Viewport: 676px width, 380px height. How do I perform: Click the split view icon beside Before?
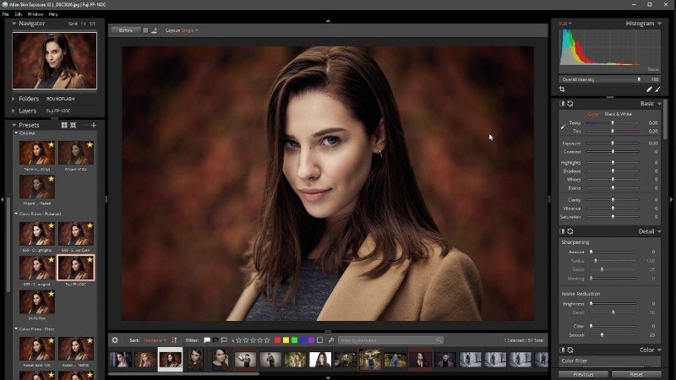coord(154,30)
